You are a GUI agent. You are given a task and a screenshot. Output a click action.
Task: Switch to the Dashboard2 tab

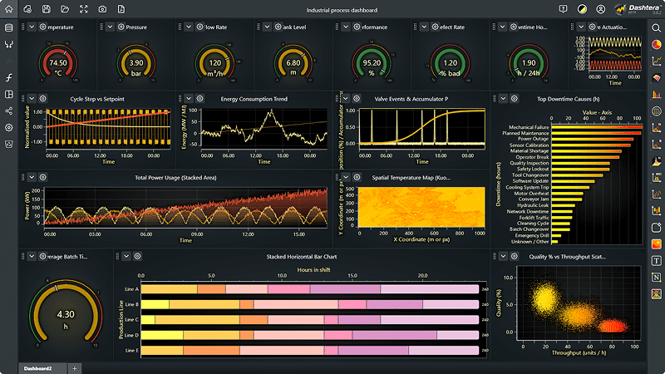[x=38, y=367]
